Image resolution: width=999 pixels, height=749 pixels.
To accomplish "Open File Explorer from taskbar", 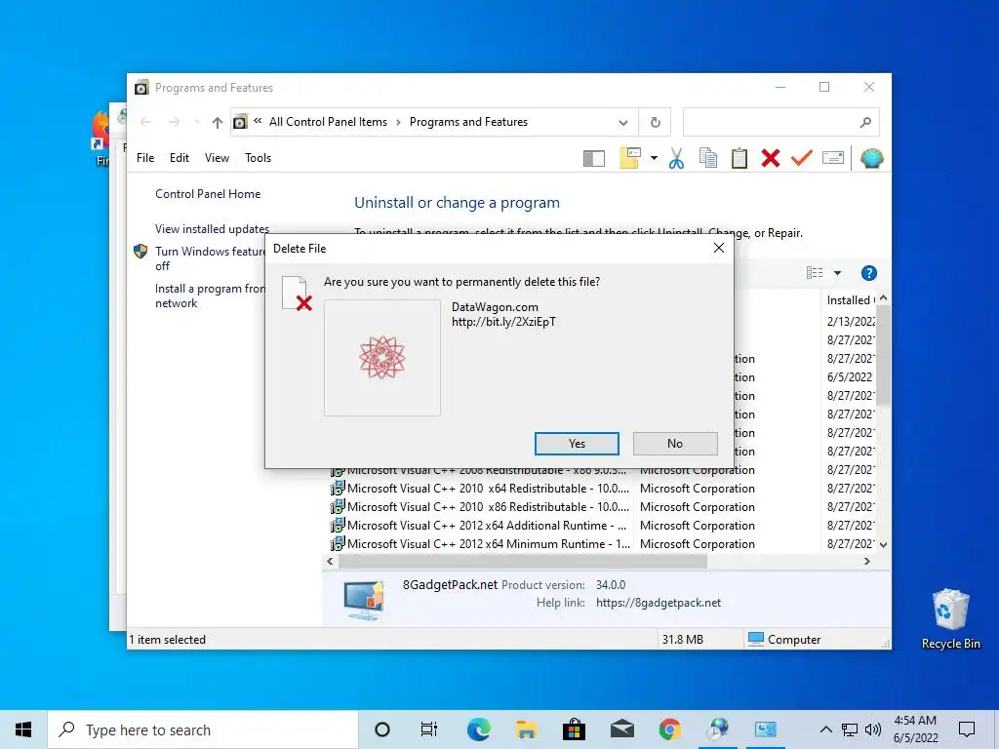I will coord(526,729).
